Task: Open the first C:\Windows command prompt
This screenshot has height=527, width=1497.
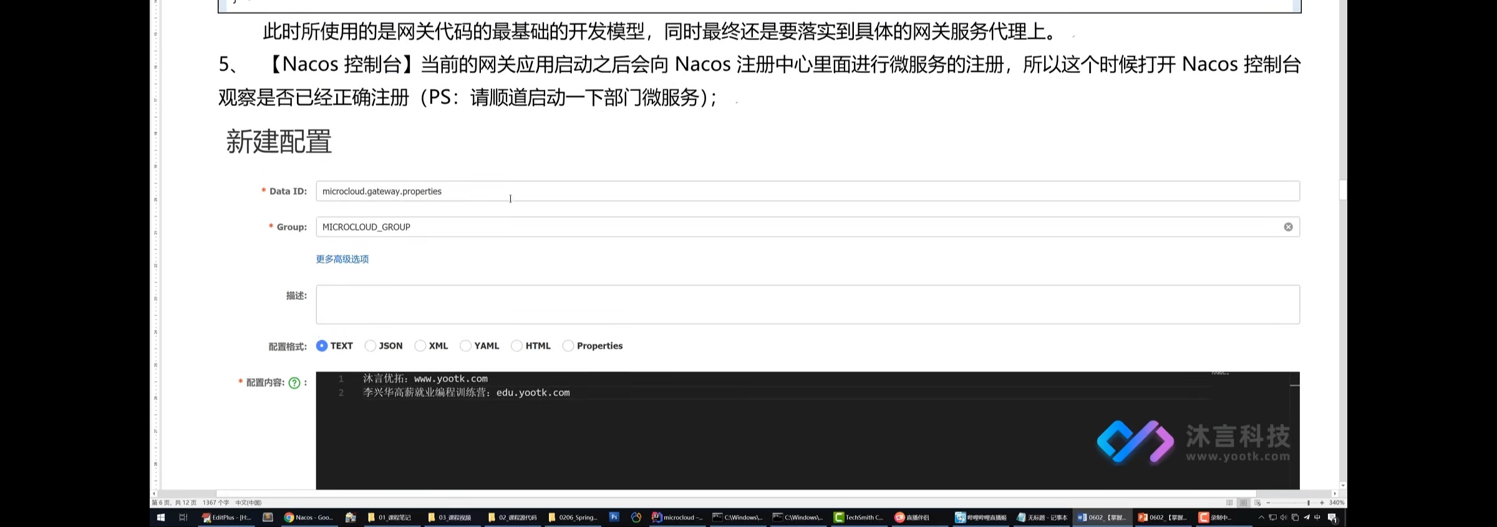Action: (737, 518)
